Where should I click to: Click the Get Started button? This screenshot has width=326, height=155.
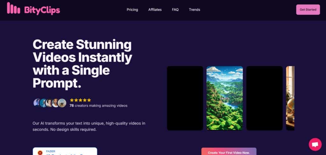coord(308,10)
